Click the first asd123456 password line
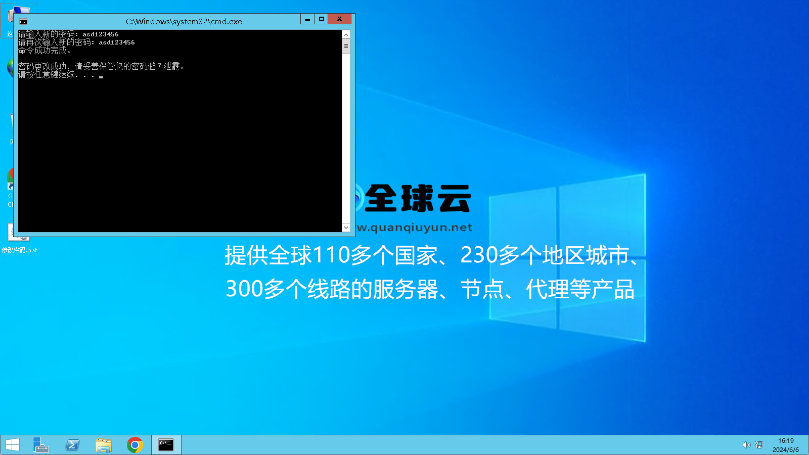The image size is (809, 455). pos(68,34)
